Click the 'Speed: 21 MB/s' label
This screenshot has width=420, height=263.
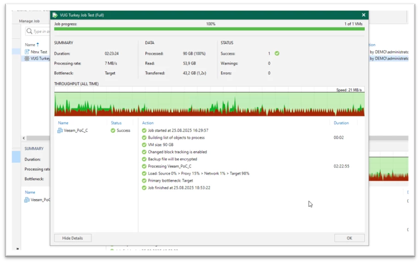349,90
